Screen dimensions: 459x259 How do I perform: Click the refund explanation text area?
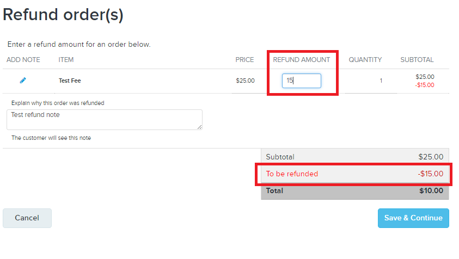105,120
